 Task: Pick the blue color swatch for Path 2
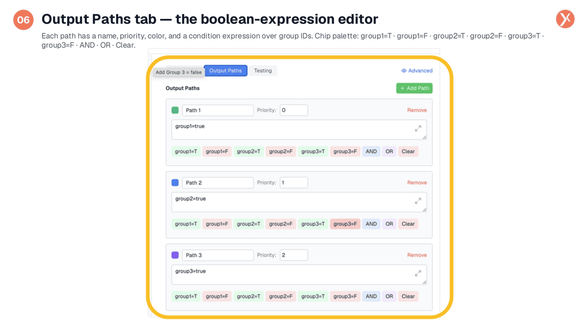(175, 183)
